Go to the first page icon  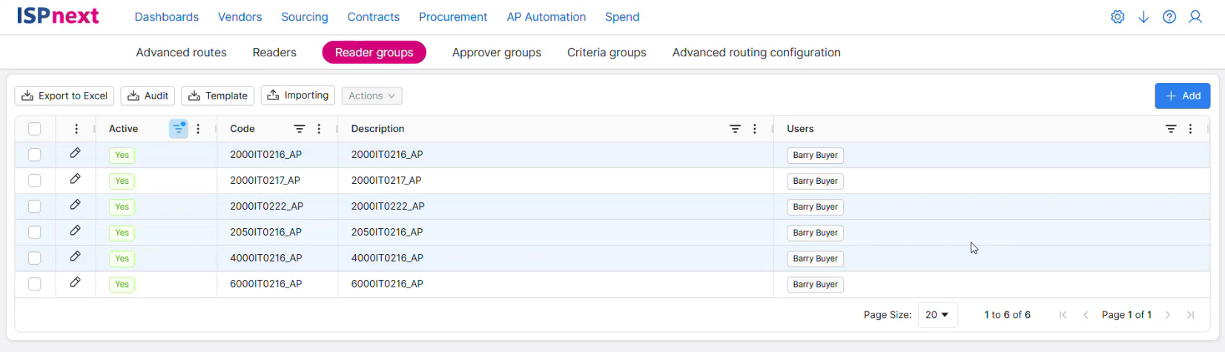tap(1063, 315)
